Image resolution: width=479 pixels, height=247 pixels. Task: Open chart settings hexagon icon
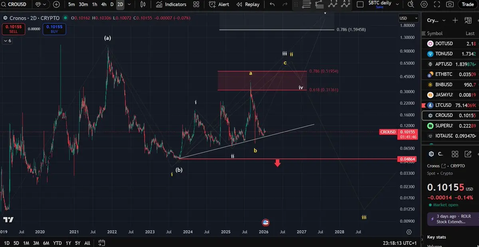tap(424, 4)
